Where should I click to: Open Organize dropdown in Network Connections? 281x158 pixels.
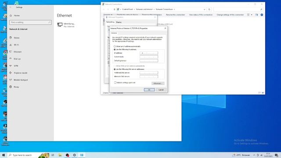108,14
